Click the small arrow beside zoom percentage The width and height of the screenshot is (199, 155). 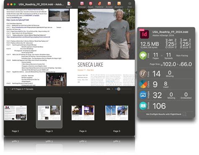tap(113, 89)
